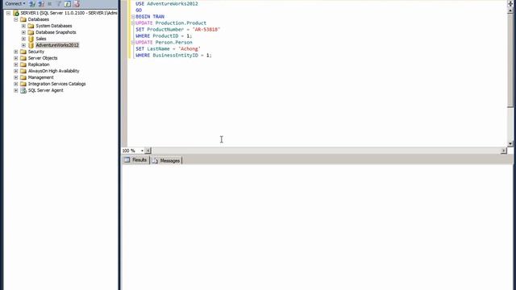This screenshot has width=516, height=290.
Task: Expand the Server Objects folder
Action: [16, 58]
